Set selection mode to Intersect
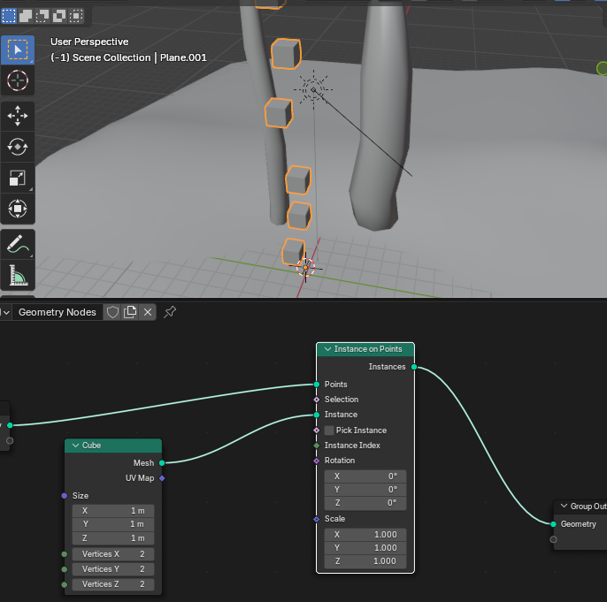Viewport: 607px width, 602px height. 76,16
